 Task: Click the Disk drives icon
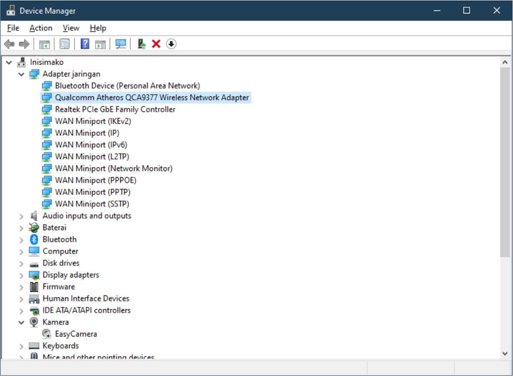tap(34, 264)
